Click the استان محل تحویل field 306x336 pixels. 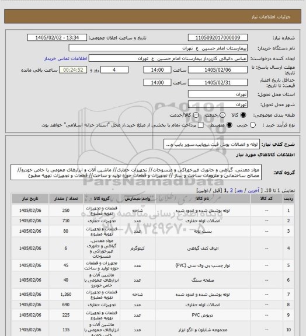coord(218,94)
